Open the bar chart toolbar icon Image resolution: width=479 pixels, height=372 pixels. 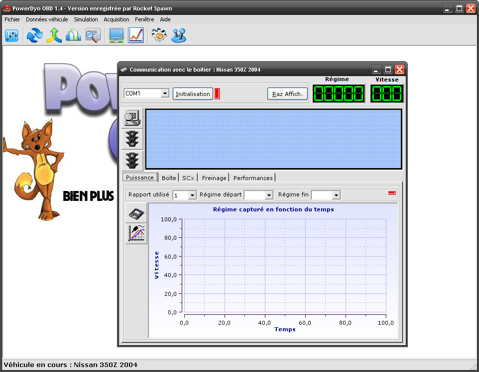pyautogui.click(x=73, y=35)
